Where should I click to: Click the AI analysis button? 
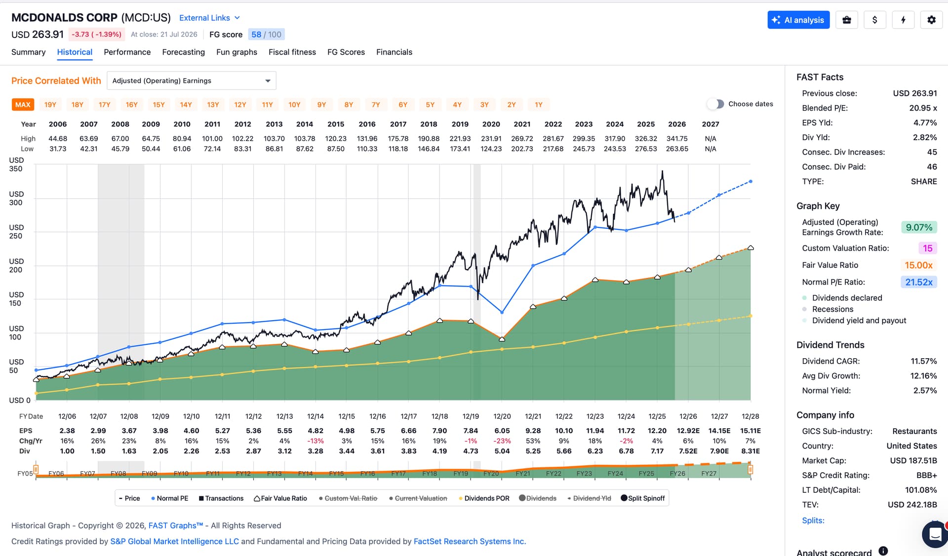coord(798,20)
